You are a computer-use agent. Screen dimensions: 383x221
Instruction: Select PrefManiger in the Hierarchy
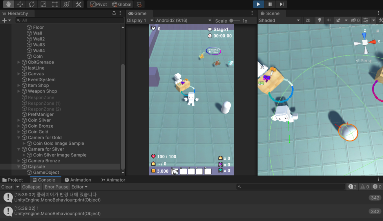coord(41,114)
